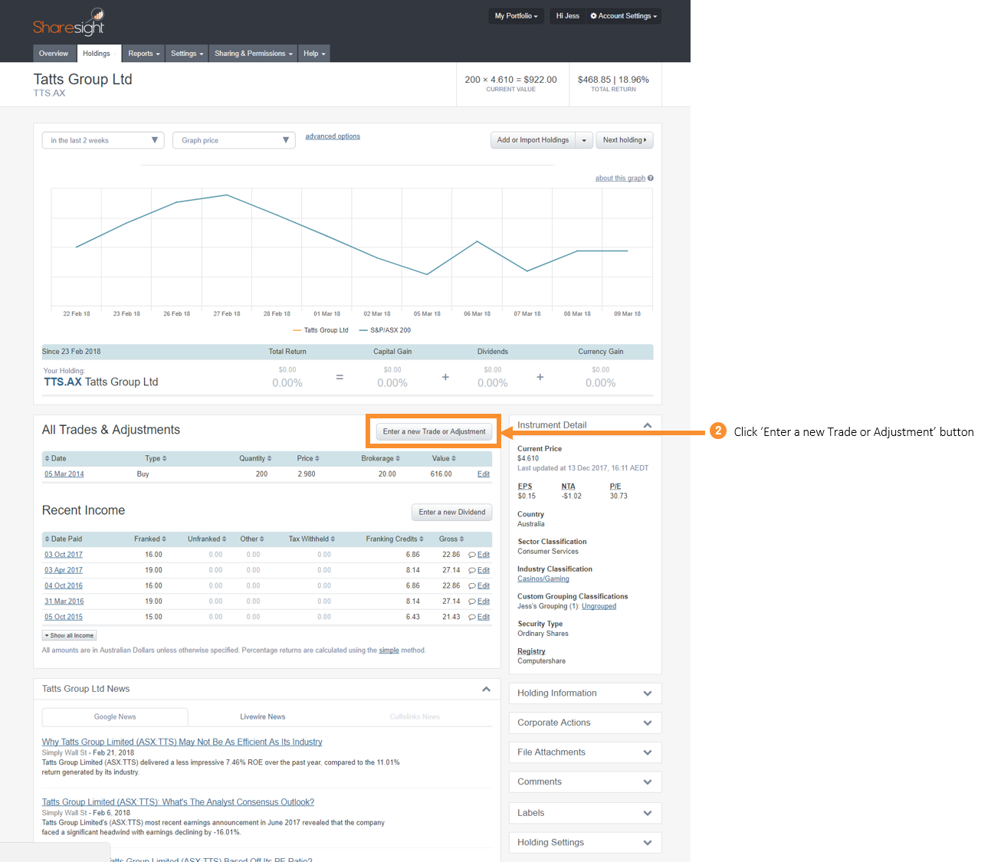The height and width of the screenshot is (862, 991).
Task: Expand the Labels panel
Action: click(648, 813)
